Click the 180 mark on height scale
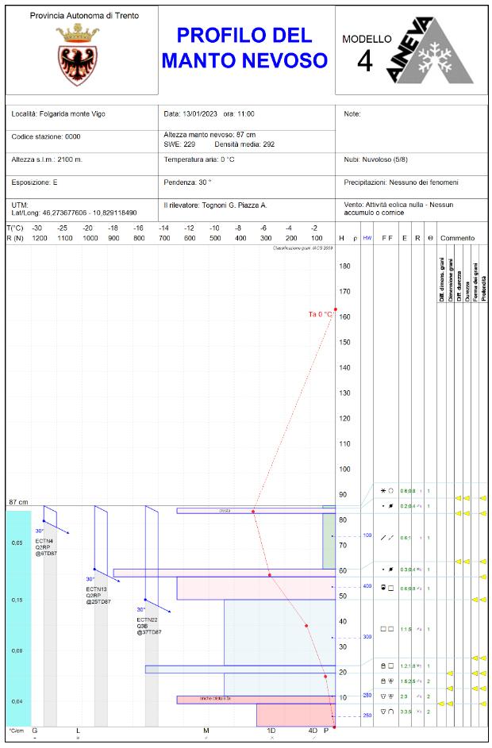The width and height of the screenshot is (492, 748). pos(344,267)
